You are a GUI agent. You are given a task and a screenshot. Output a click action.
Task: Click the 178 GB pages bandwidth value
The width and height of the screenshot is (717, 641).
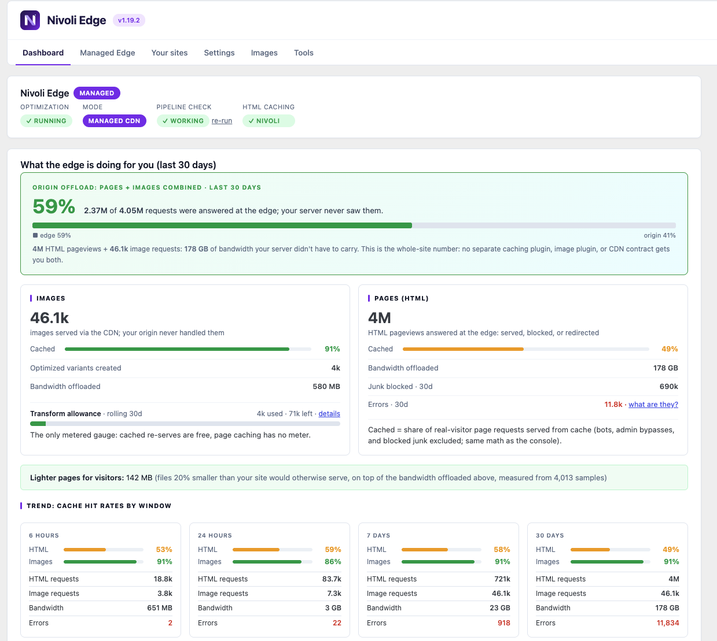pyautogui.click(x=665, y=368)
